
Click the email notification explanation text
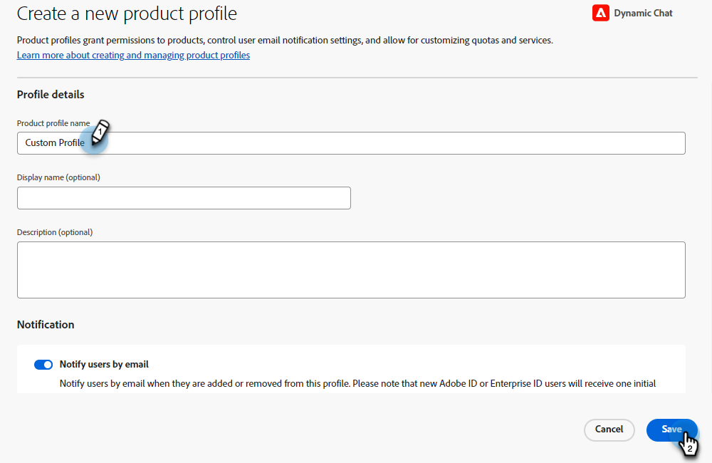(x=357, y=384)
